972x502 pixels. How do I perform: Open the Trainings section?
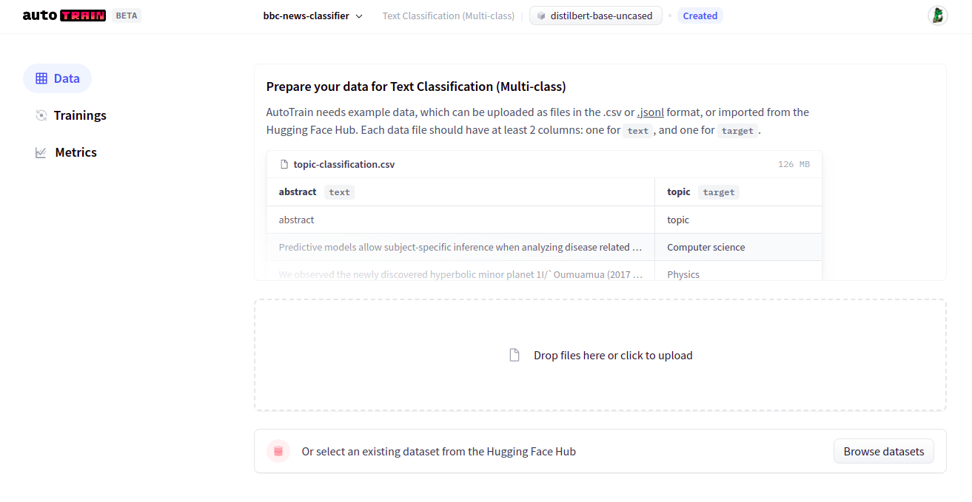click(x=79, y=115)
